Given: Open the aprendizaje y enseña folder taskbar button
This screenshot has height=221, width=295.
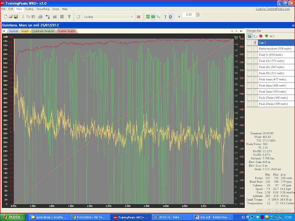Looking at the screenshot, I should click(x=49, y=217).
